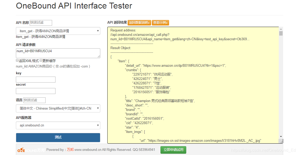
Task: Click the 返回数据说明 button
Action: [139, 23]
